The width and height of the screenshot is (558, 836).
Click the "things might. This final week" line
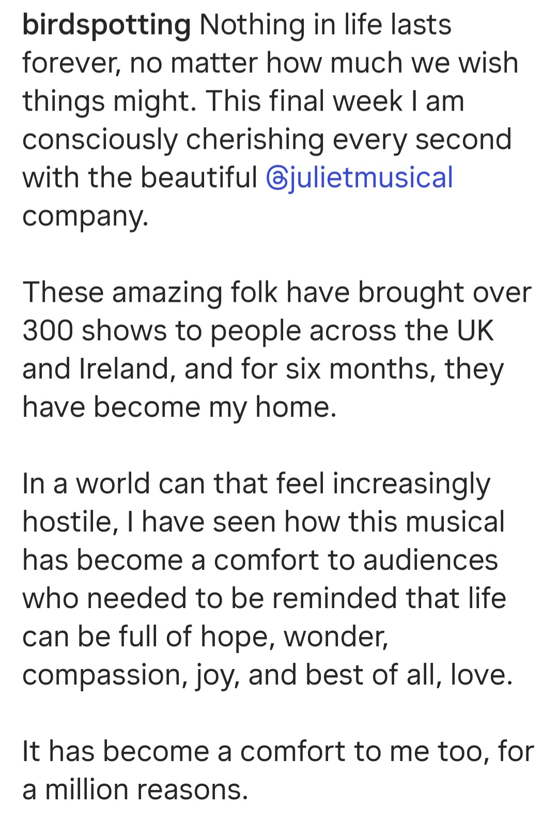tap(243, 101)
